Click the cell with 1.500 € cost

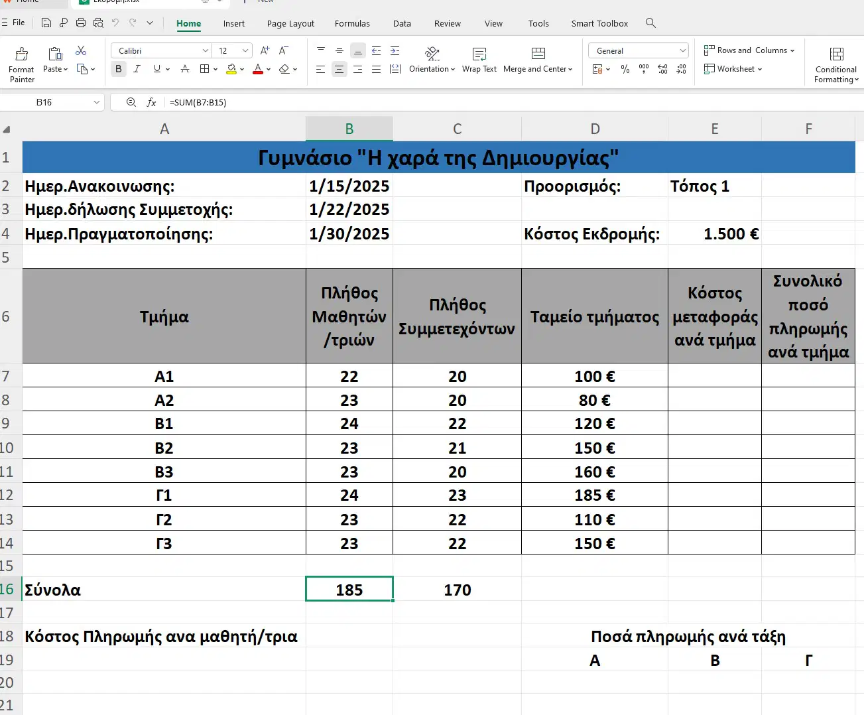(715, 233)
